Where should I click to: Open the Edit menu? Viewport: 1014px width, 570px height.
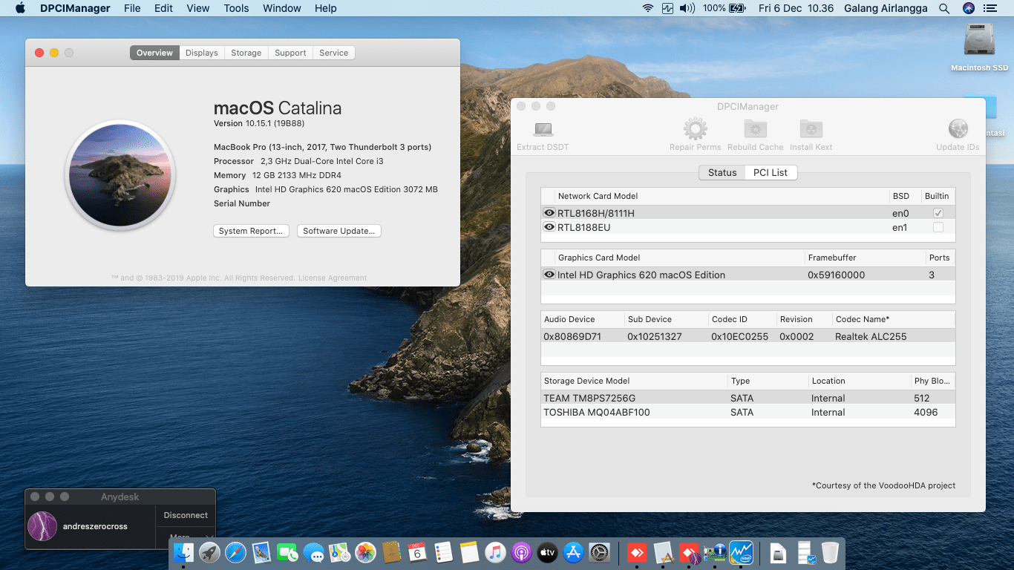pos(163,8)
